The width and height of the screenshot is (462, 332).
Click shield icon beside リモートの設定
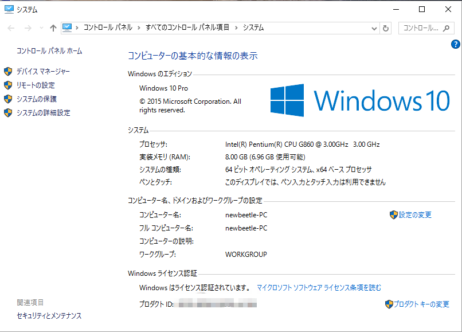pos(8,85)
